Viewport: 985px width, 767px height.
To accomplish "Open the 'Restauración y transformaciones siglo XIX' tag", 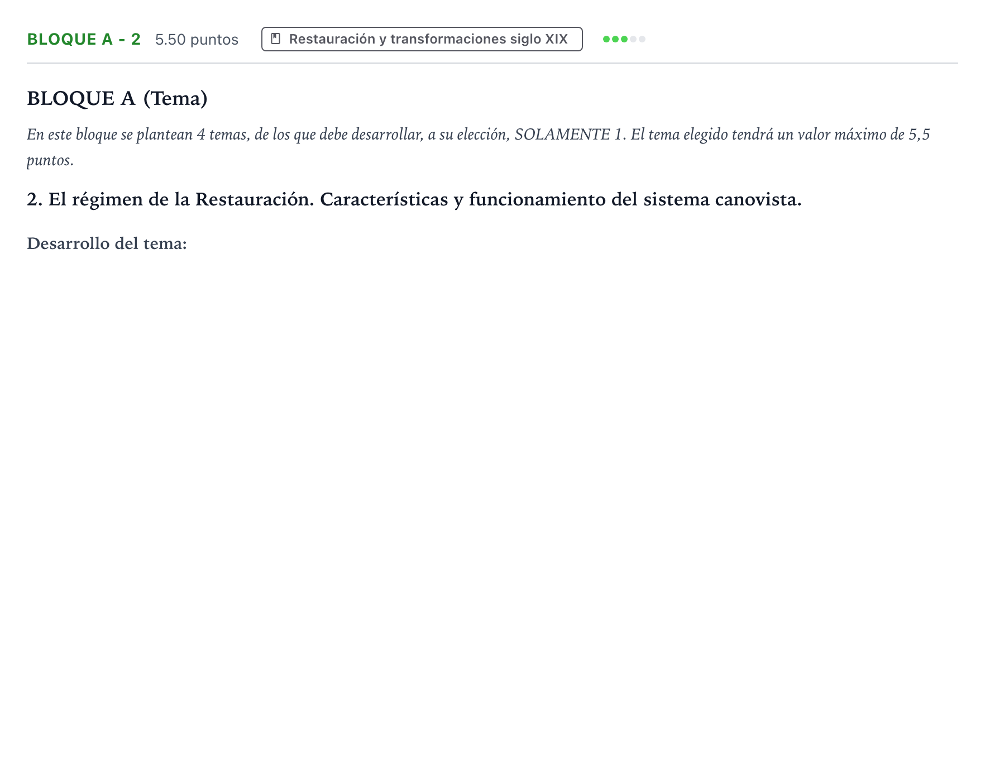I will point(422,39).
